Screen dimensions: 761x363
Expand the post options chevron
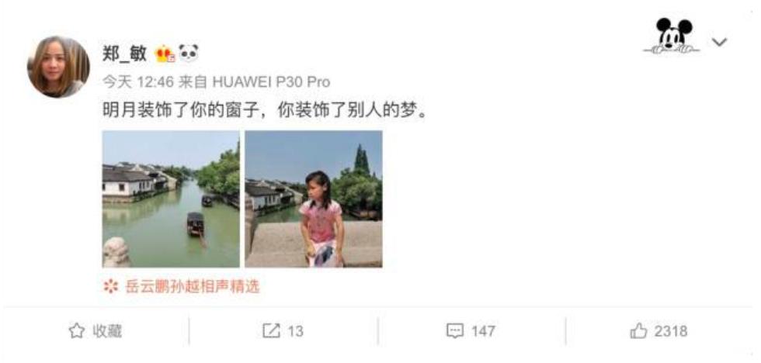[719, 42]
